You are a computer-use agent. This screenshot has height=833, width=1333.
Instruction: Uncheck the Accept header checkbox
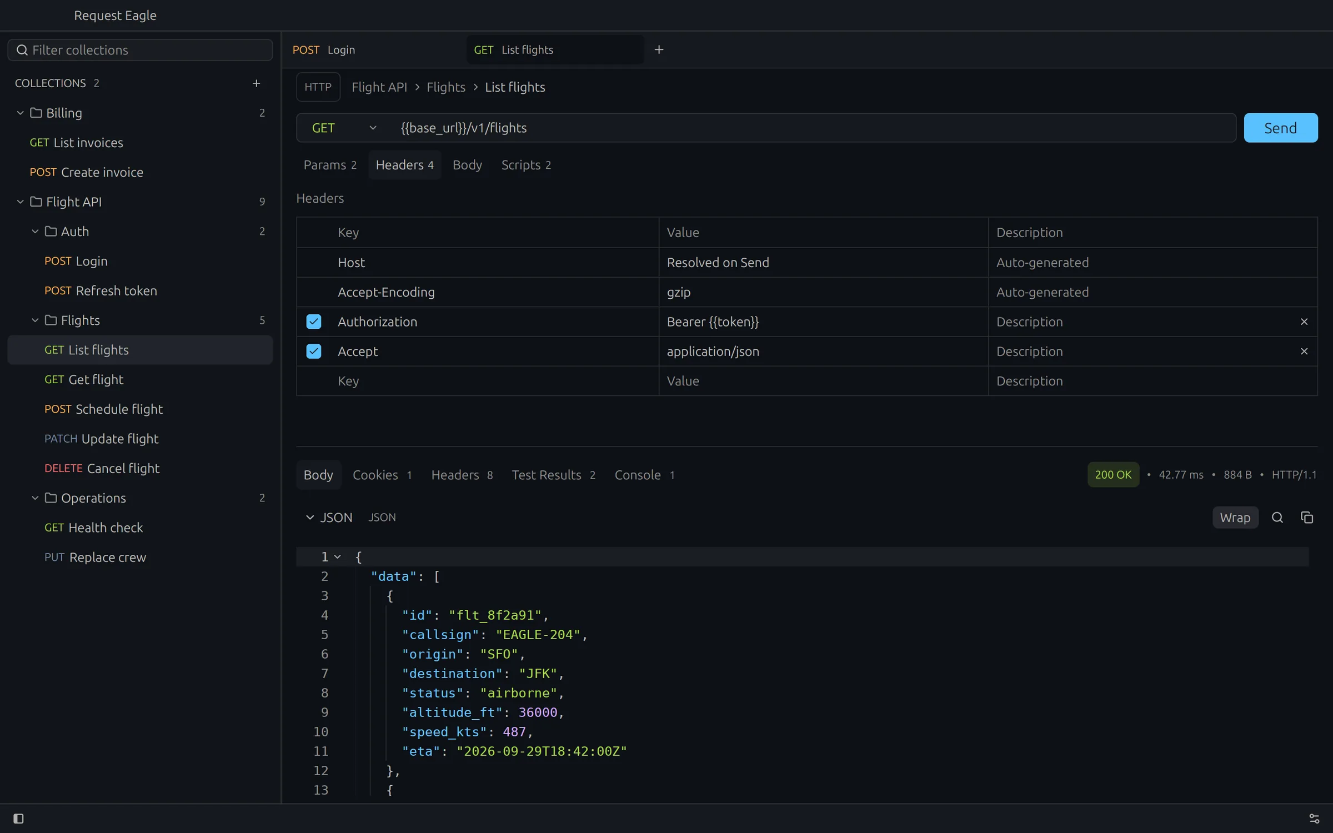(314, 352)
